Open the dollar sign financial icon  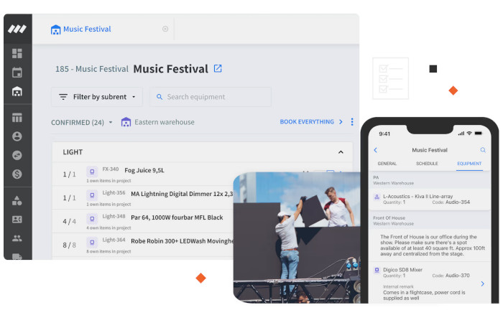[17, 174]
